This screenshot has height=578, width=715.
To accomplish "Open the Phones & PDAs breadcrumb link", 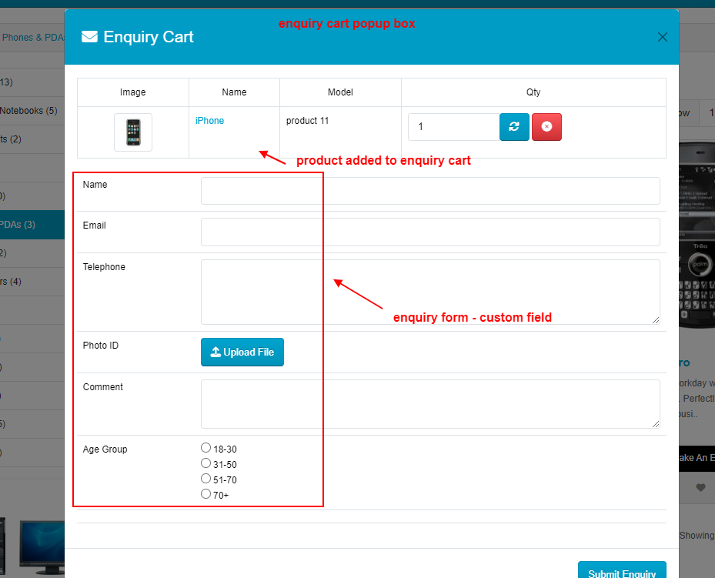I will pos(32,37).
